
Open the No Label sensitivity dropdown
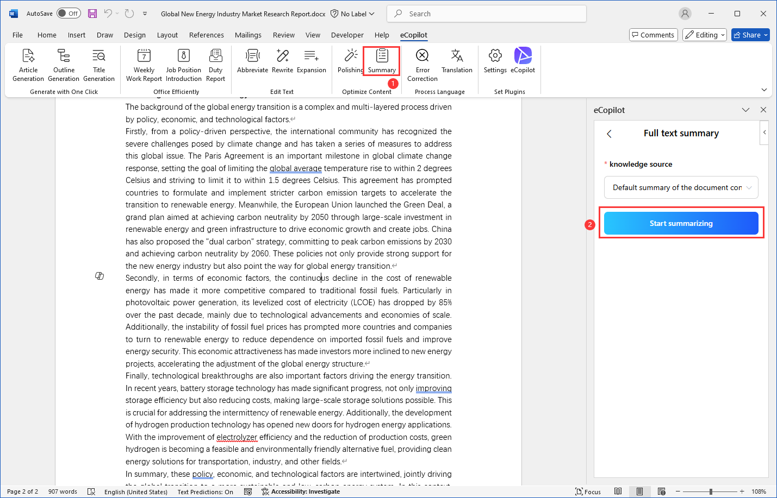pos(352,14)
